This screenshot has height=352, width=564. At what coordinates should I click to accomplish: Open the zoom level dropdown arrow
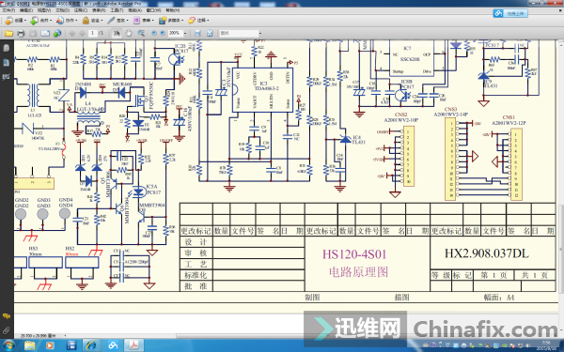(x=185, y=34)
